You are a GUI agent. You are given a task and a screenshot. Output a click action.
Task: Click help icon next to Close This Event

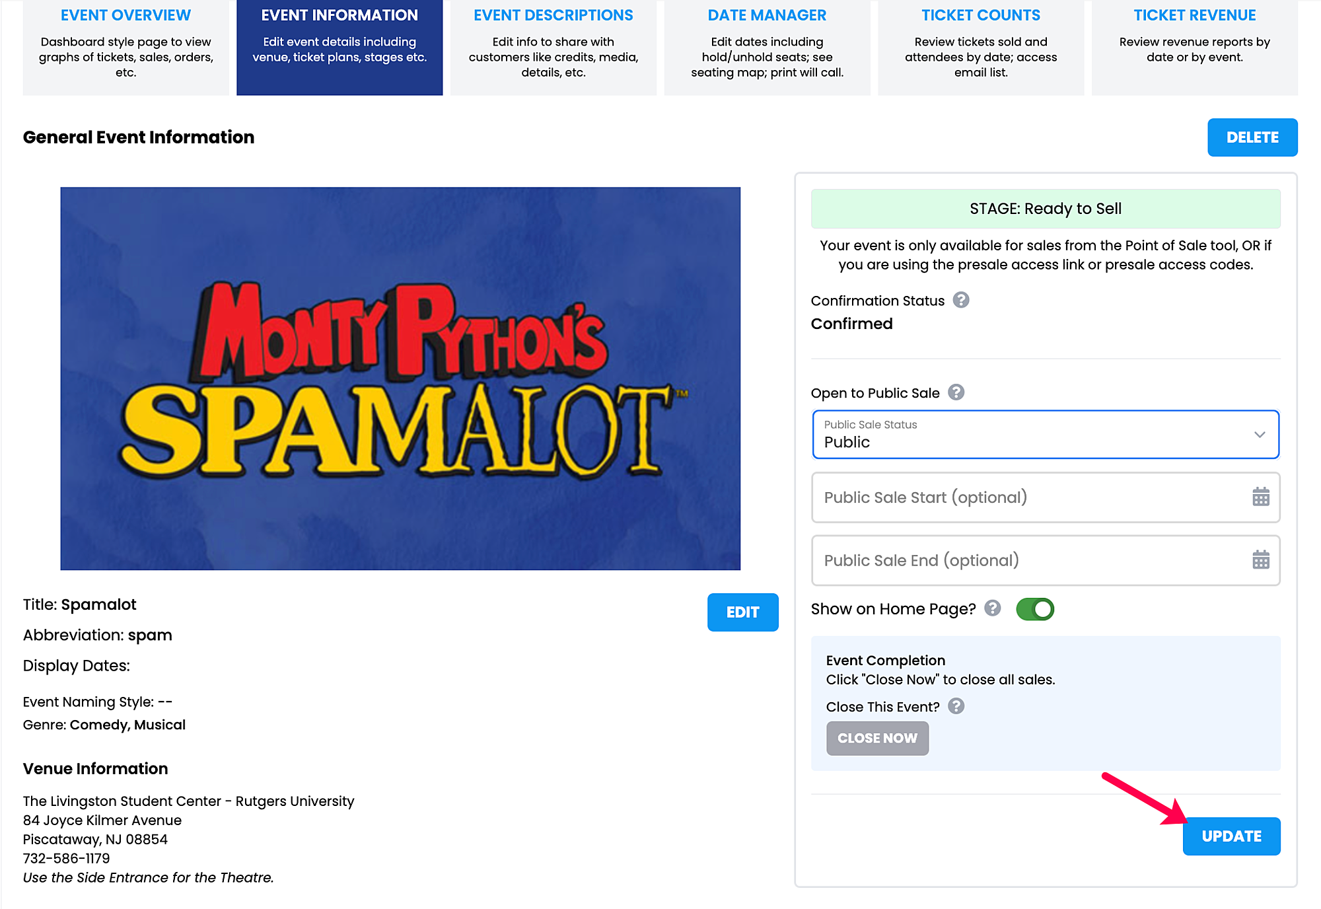click(956, 706)
